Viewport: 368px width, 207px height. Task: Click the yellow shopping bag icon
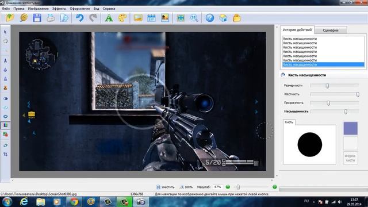pos(237,18)
